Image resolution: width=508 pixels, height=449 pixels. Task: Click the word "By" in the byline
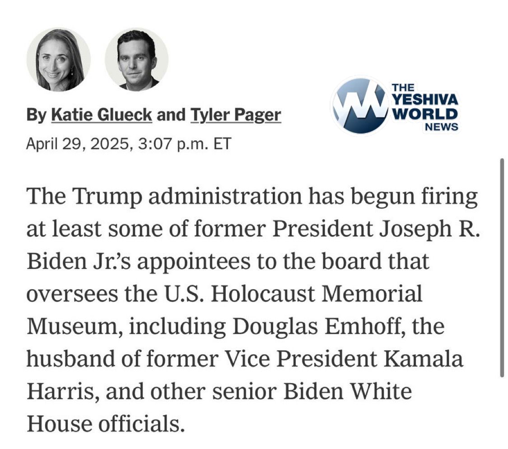click(37, 116)
